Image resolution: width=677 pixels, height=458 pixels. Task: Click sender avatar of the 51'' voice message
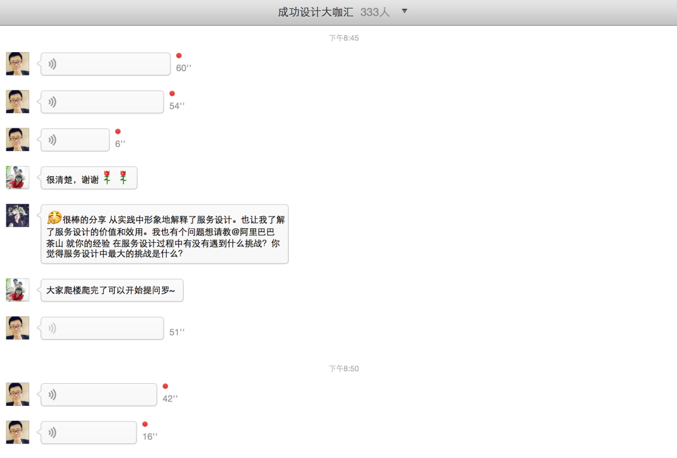pyautogui.click(x=18, y=328)
